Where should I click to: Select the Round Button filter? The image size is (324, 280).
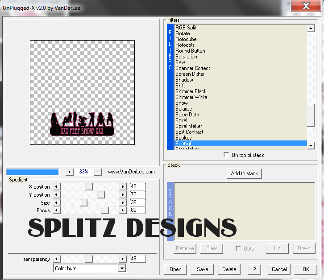pyautogui.click(x=241, y=51)
